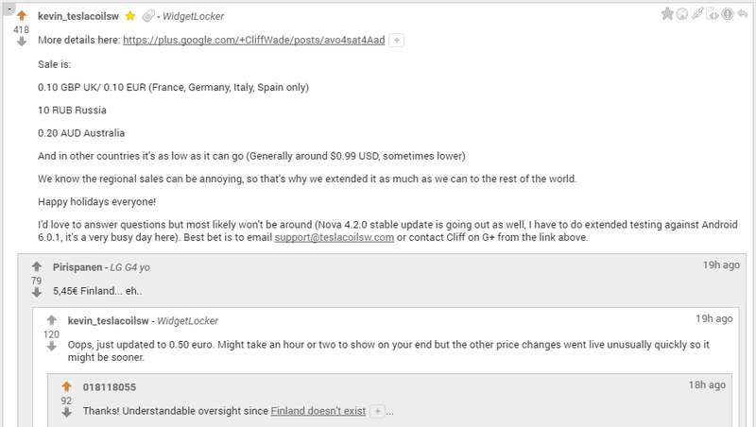Expand the Finland doesn't exist link
This screenshot has height=427, width=756.
(x=377, y=411)
